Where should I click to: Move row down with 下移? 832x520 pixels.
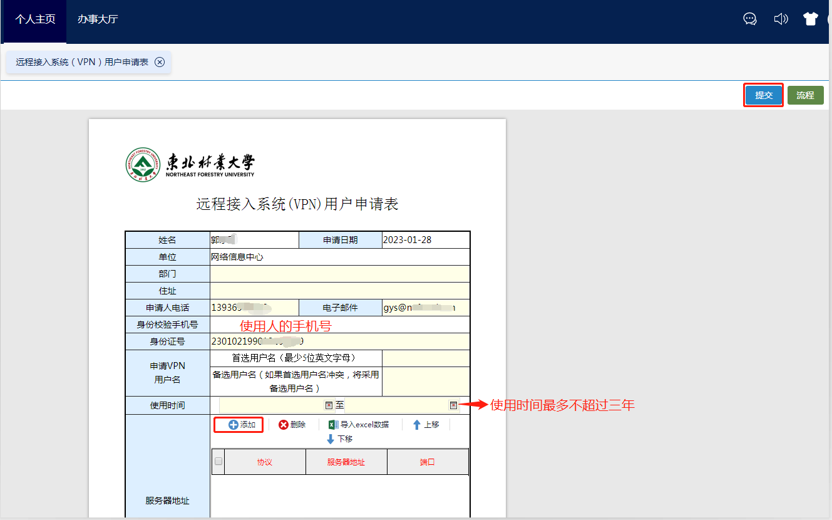pos(340,439)
